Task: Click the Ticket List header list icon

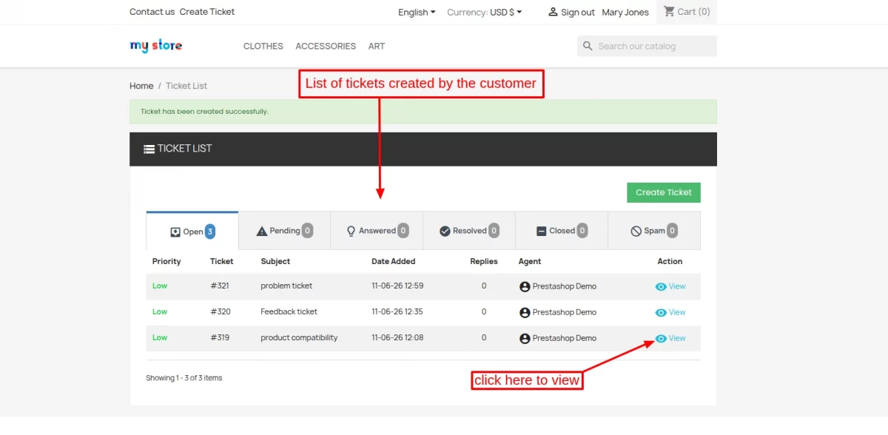Action: (x=149, y=149)
